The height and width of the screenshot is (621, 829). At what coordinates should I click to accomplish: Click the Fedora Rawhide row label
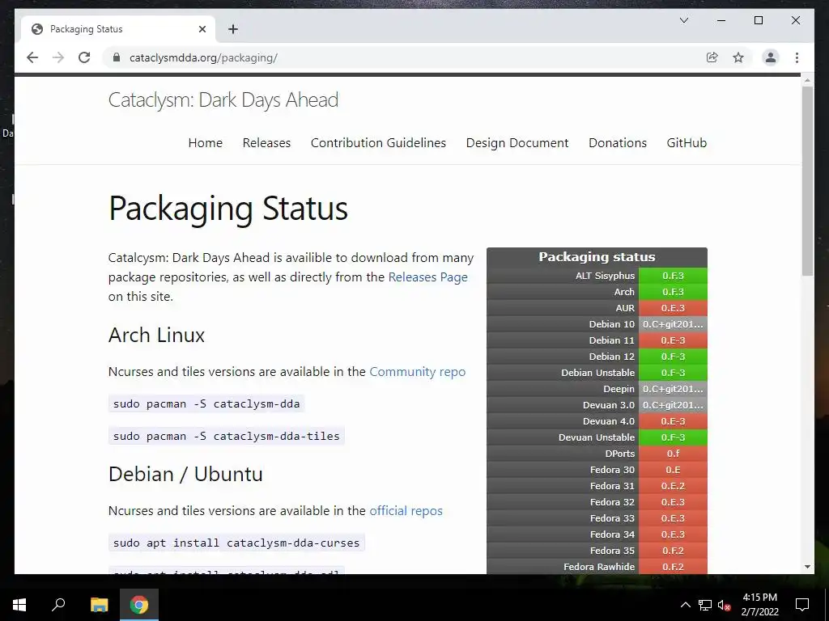[599, 567]
